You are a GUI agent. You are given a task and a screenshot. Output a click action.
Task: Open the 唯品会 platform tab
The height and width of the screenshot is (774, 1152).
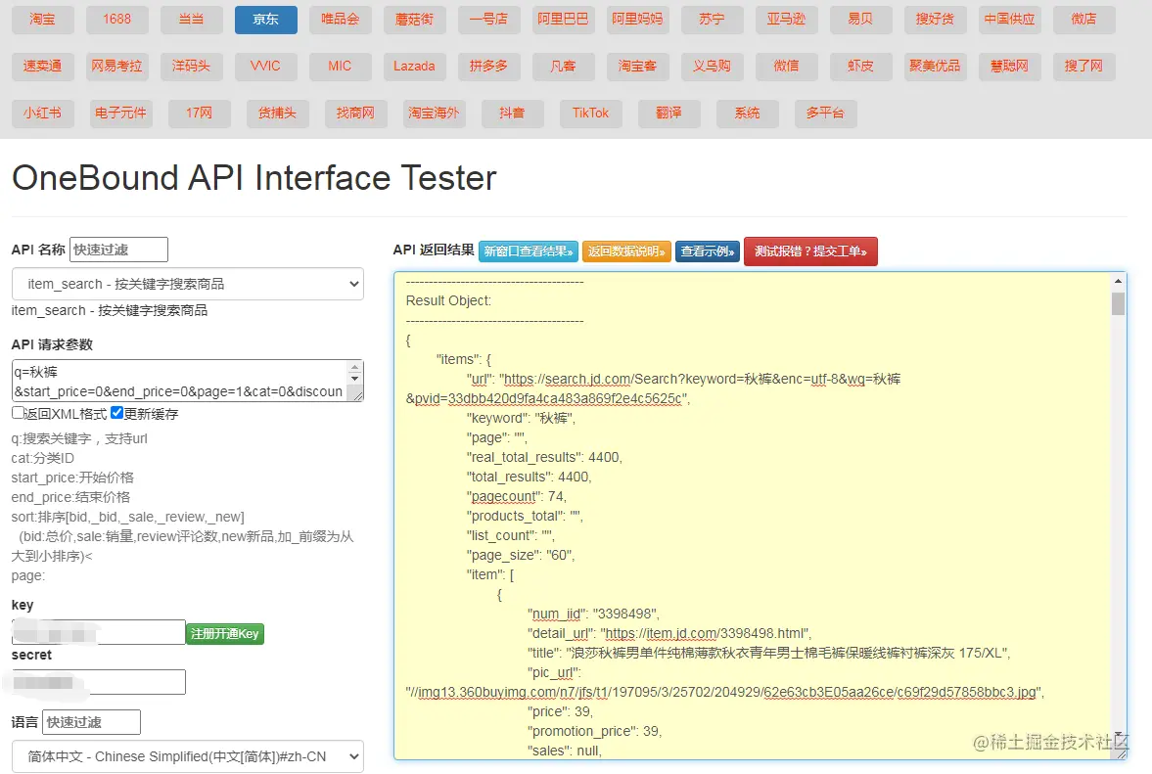tap(341, 20)
